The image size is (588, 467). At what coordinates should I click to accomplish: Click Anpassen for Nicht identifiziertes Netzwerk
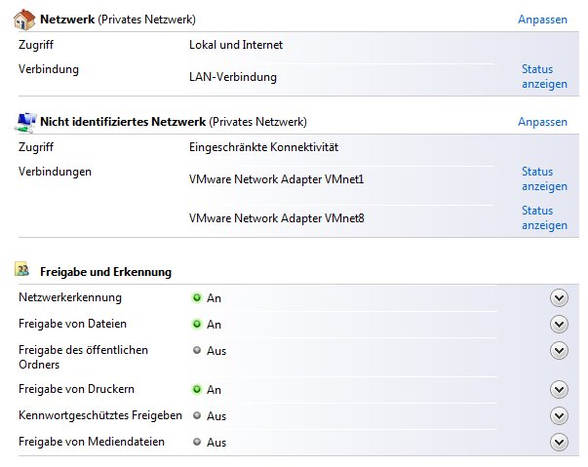point(542,122)
